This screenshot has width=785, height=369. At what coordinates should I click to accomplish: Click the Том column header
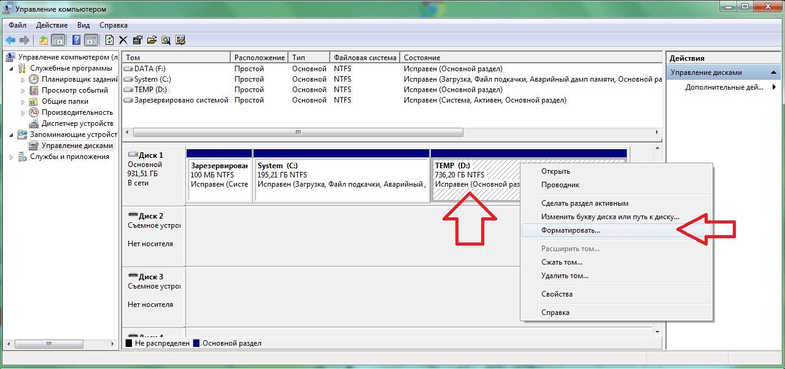tap(177, 58)
